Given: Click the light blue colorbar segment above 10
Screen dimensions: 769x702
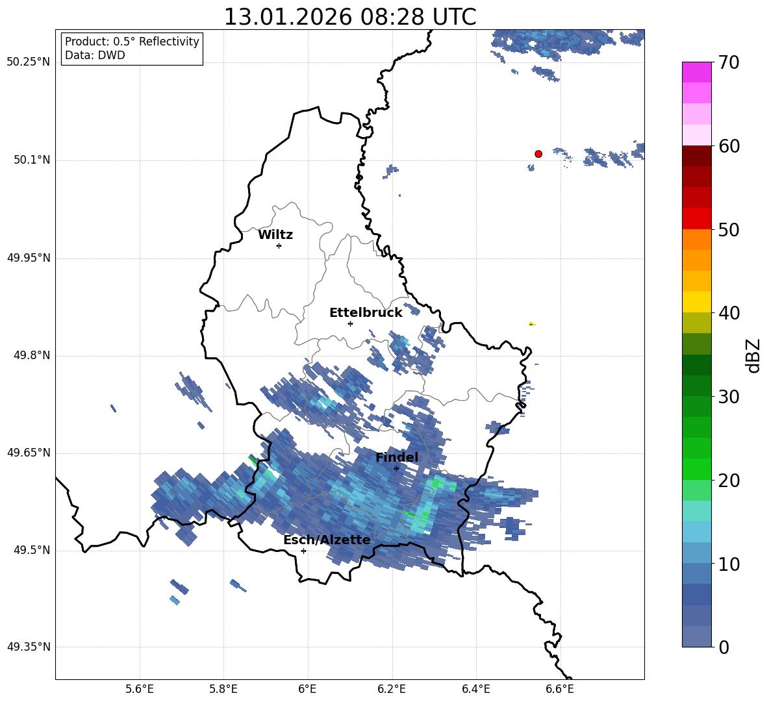Looking at the screenshot, I should click(x=696, y=553).
